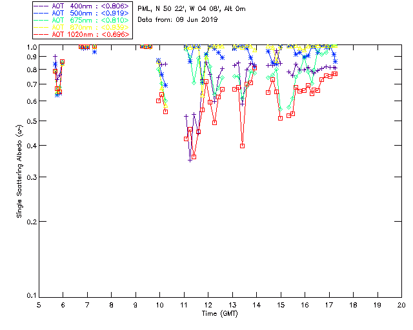Click the PML station location title text
The width and height of the screenshot is (413, 330).
click(192, 9)
